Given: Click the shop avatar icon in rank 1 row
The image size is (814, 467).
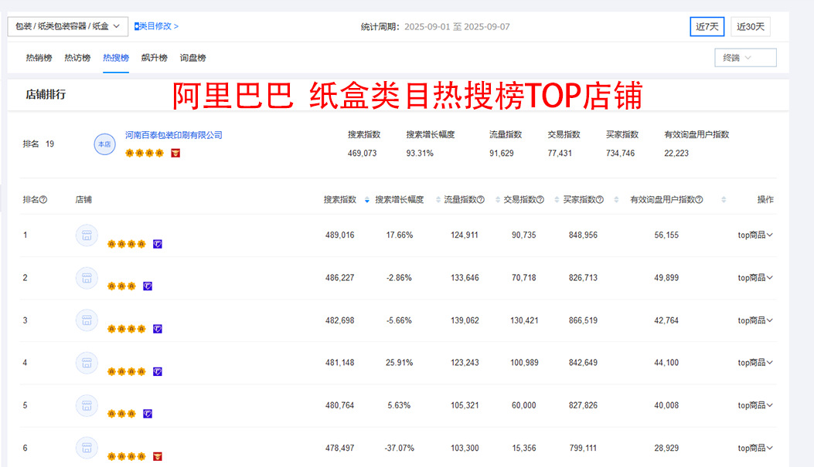Looking at the screenshot, I should click(87, 235).
